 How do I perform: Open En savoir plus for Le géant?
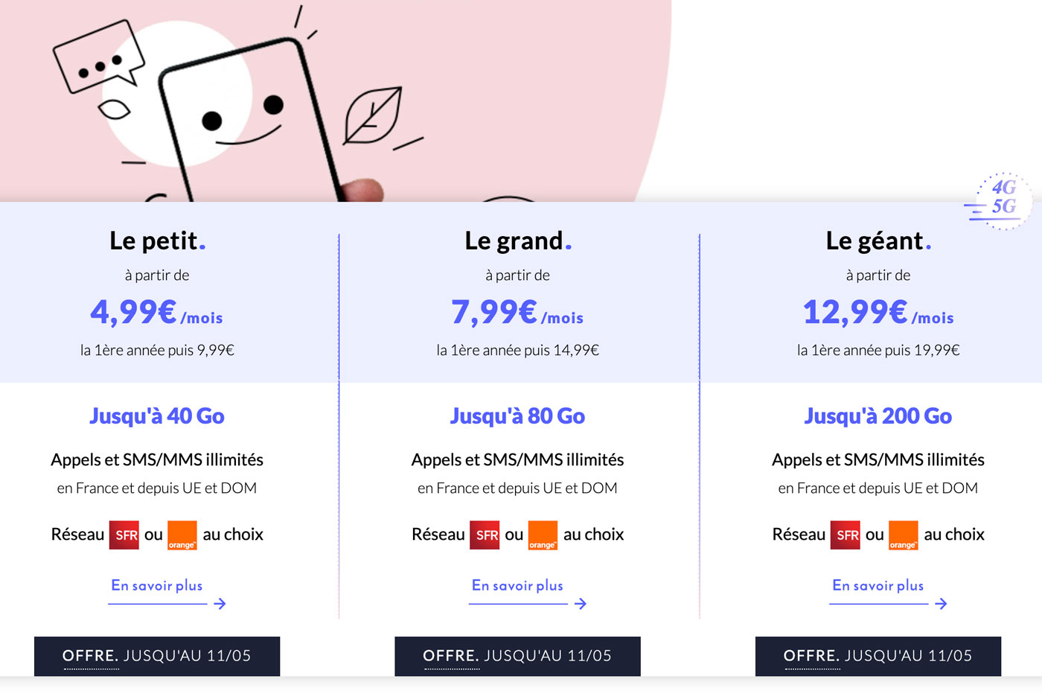878,585
